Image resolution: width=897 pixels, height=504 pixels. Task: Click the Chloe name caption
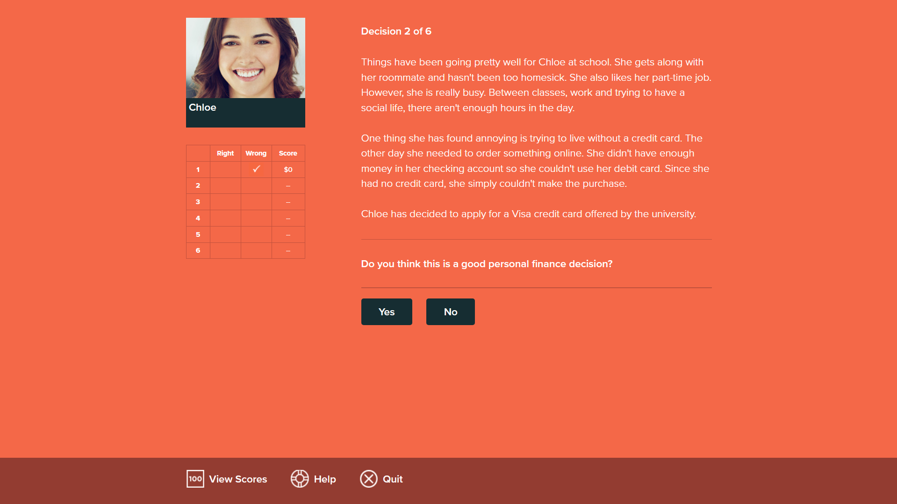click(x=202, y=107)
